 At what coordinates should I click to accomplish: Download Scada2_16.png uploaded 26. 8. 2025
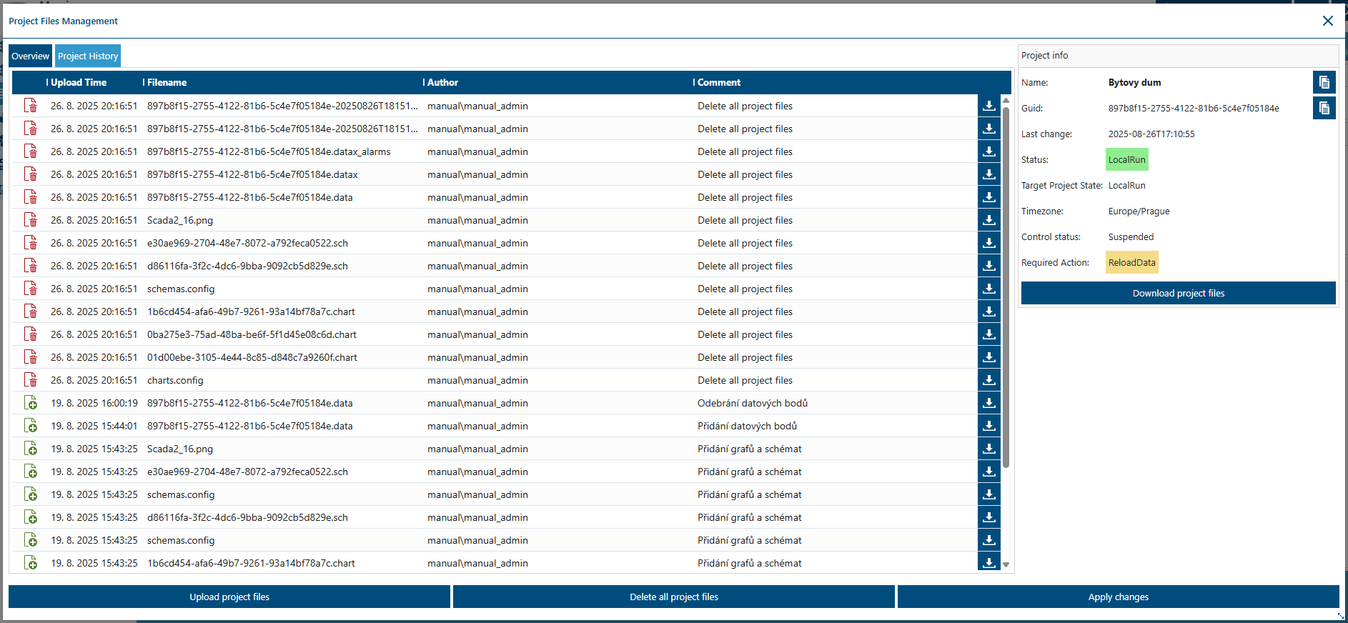coord(988,220)
